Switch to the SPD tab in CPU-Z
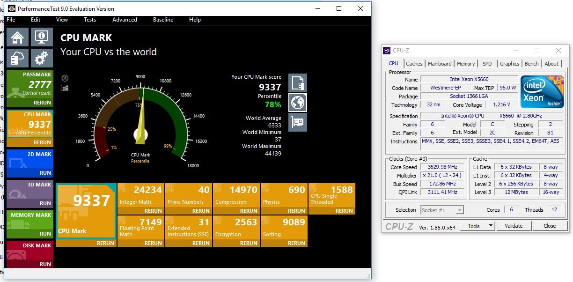Viewport: 573px width, 282px height. [487, 64]
